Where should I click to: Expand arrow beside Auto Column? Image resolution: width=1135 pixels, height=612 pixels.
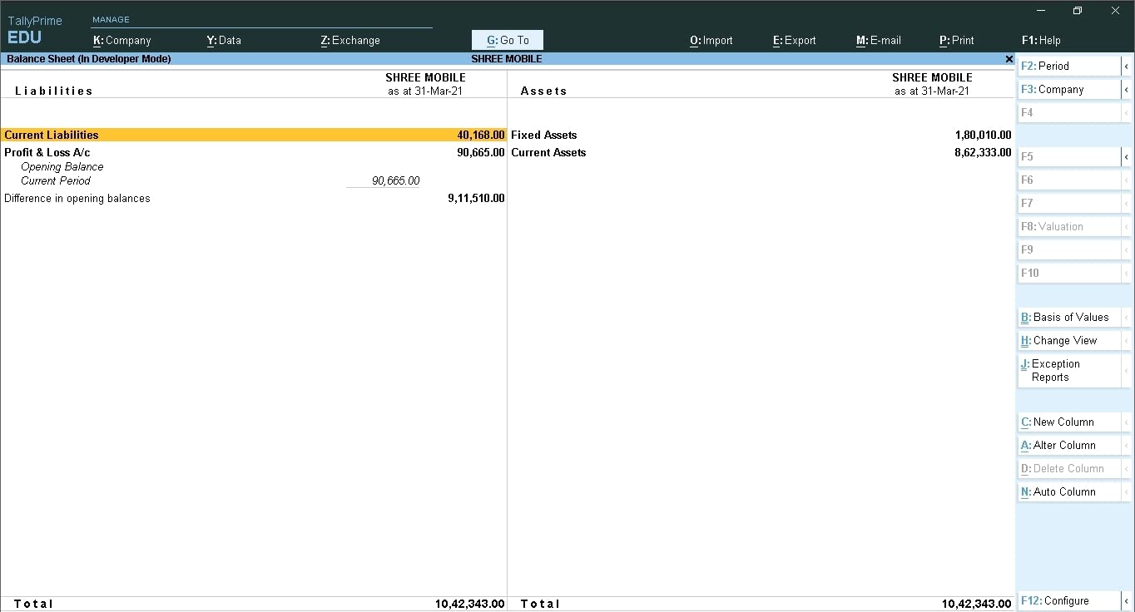pyautogui.click(x=1126, y=491)
